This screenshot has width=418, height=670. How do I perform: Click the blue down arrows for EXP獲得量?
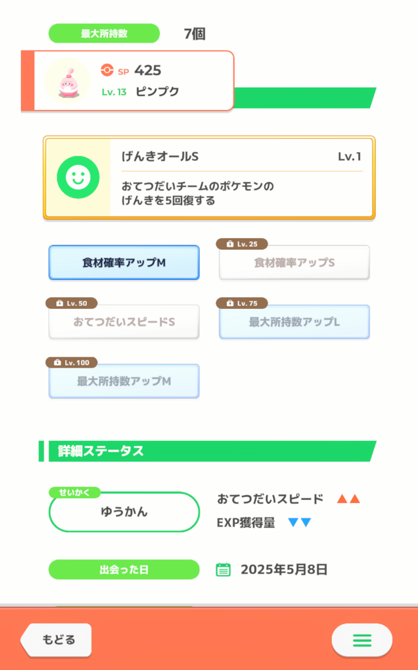(x=299, y=523)
